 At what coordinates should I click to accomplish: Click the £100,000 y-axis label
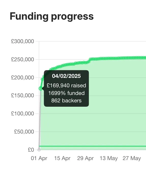click(x=23, y=114)
